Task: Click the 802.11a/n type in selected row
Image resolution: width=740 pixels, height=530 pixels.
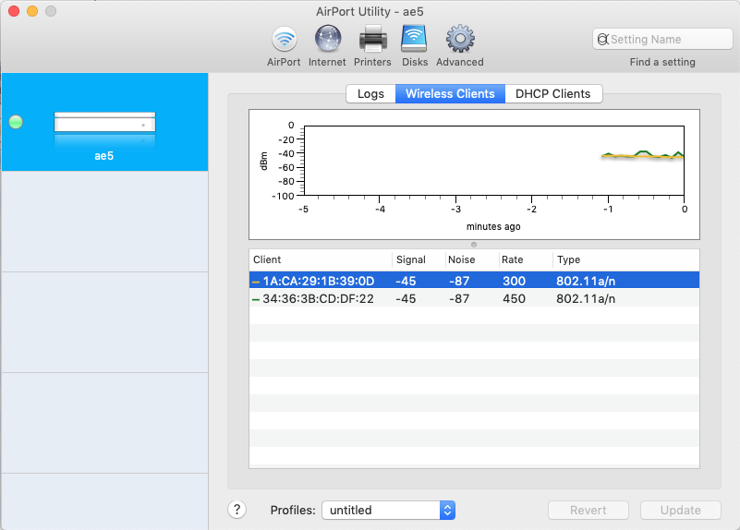Action: pos(586,281)
